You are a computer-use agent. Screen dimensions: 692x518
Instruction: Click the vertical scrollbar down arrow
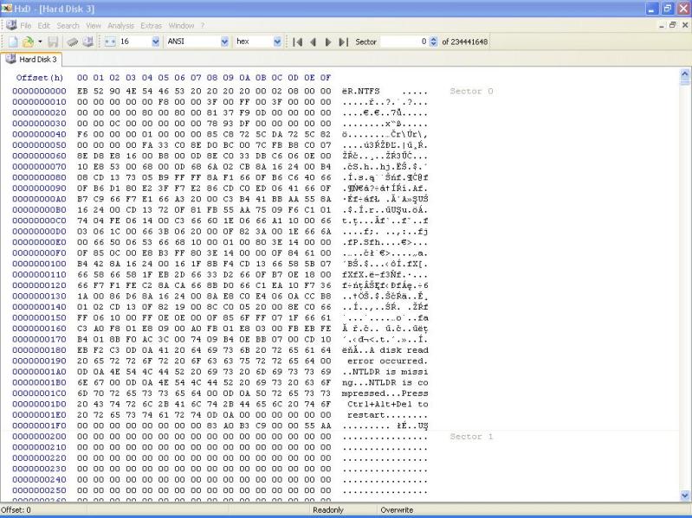[x=686, y=496]
